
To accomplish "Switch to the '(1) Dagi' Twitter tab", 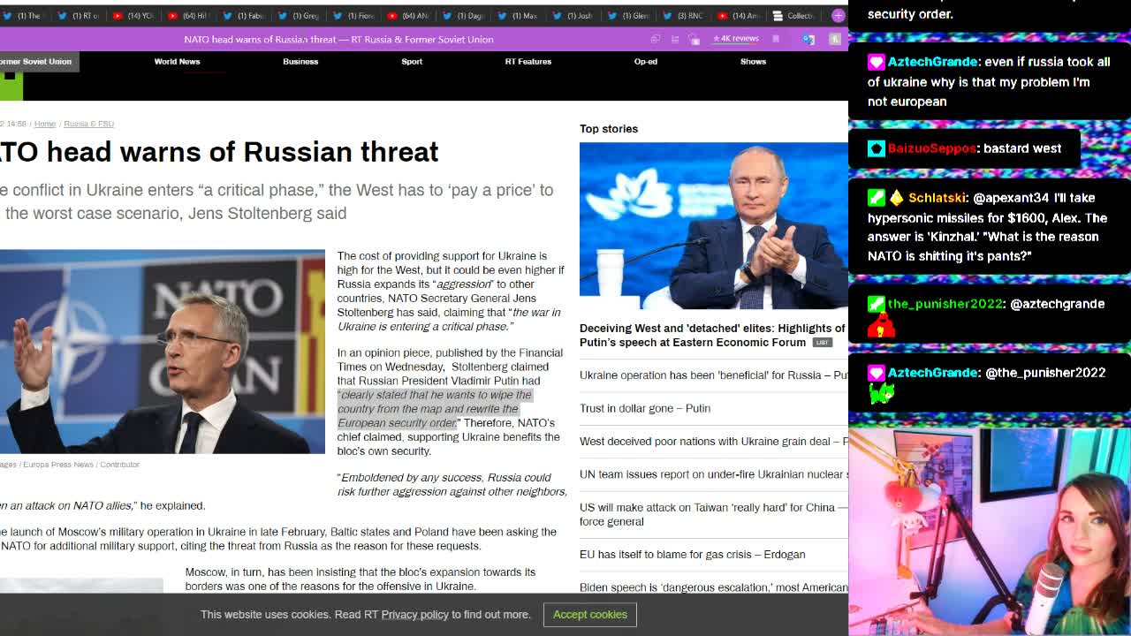I will coord(462,15).
